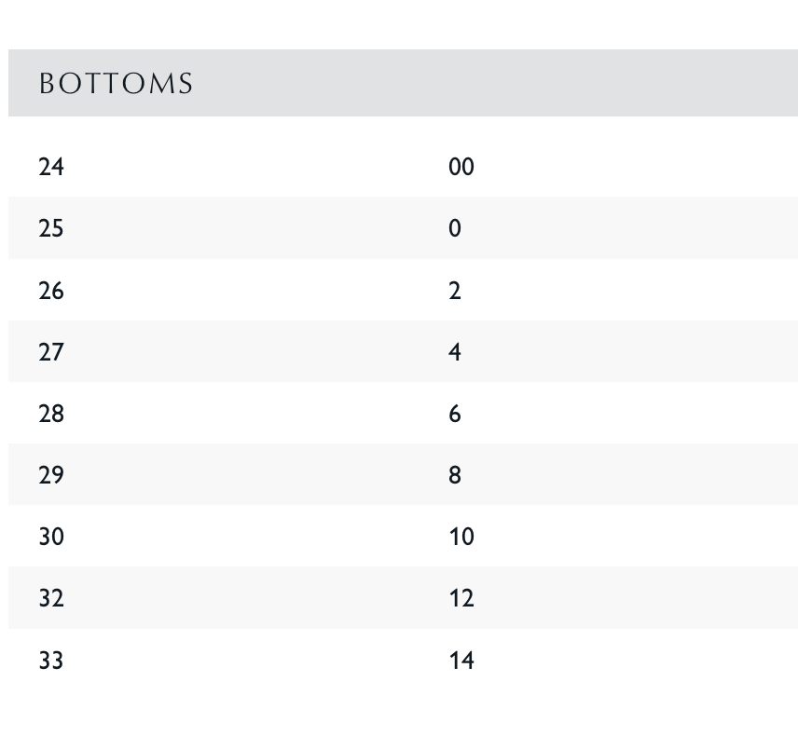Select waist size 29 cell
This screenshot has height=736, width=798.
[51, 475]
